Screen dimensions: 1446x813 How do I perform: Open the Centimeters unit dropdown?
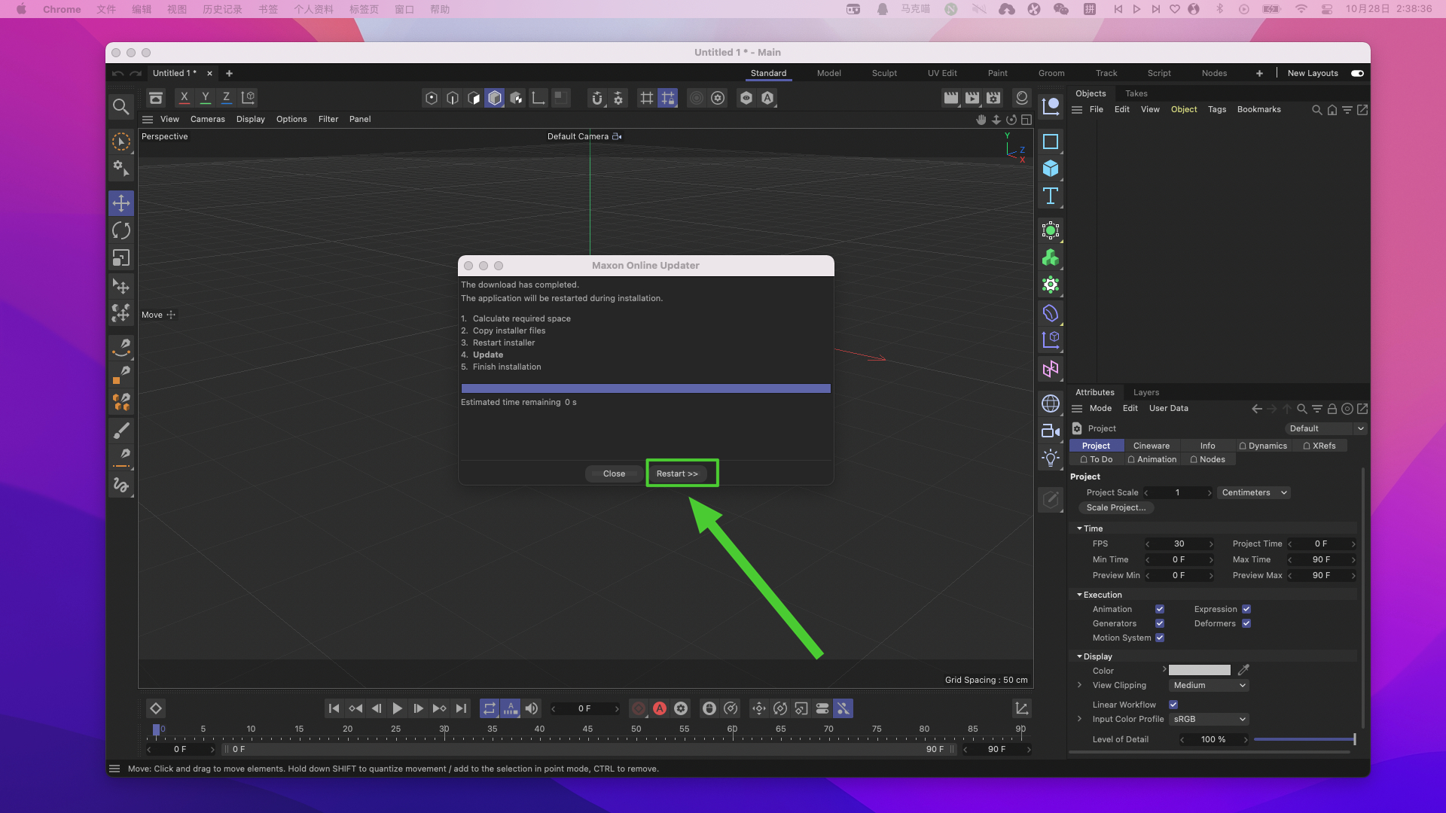click(x=1254, y=492)
